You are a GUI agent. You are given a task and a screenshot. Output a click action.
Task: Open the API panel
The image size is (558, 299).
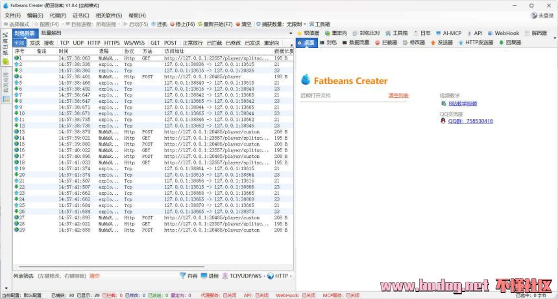coord(475,33)
